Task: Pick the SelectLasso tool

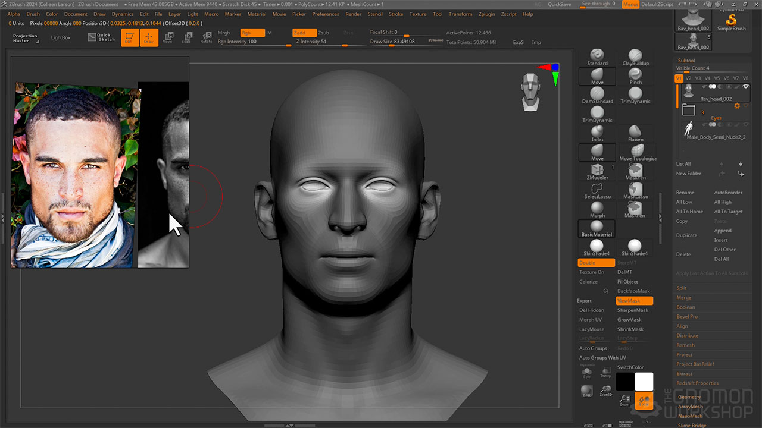Action: click(597, 190)
